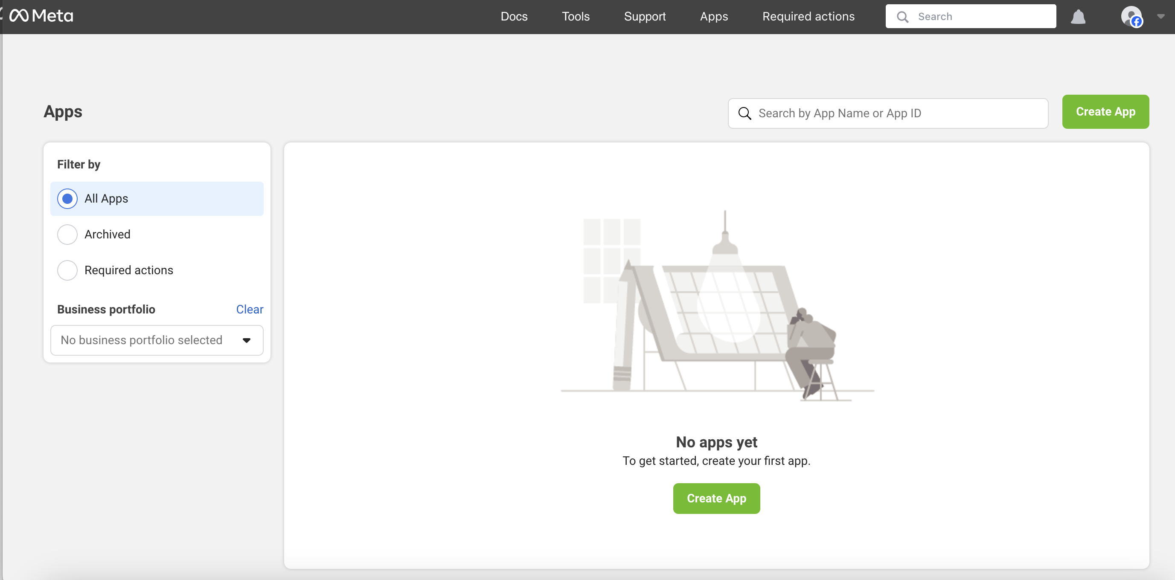This screenshot has height=580, width=1175.
Task: Open the Tools menu
Action: [576, 16]
